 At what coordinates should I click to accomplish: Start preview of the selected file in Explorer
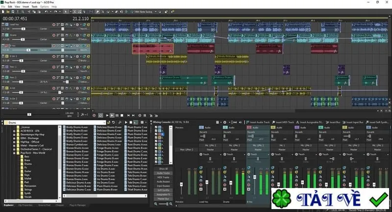pyautogui.click(x=126, y=122)
